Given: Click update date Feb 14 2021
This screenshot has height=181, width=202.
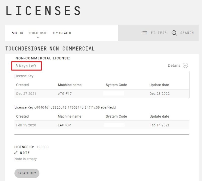Looking at the screenshot, I should [160, 125].
